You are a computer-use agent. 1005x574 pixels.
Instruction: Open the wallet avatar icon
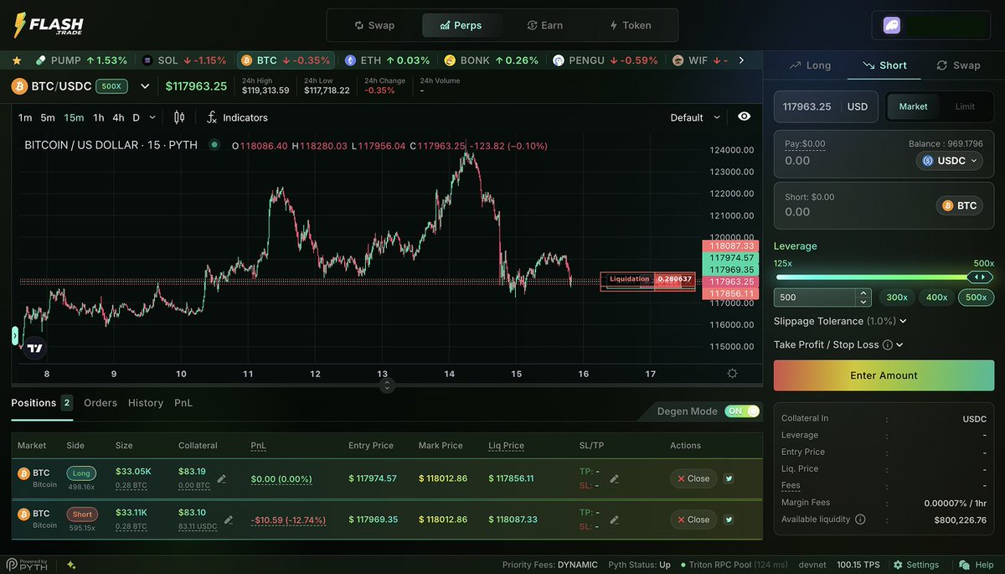pyautogui.click(x=892, y=25)
